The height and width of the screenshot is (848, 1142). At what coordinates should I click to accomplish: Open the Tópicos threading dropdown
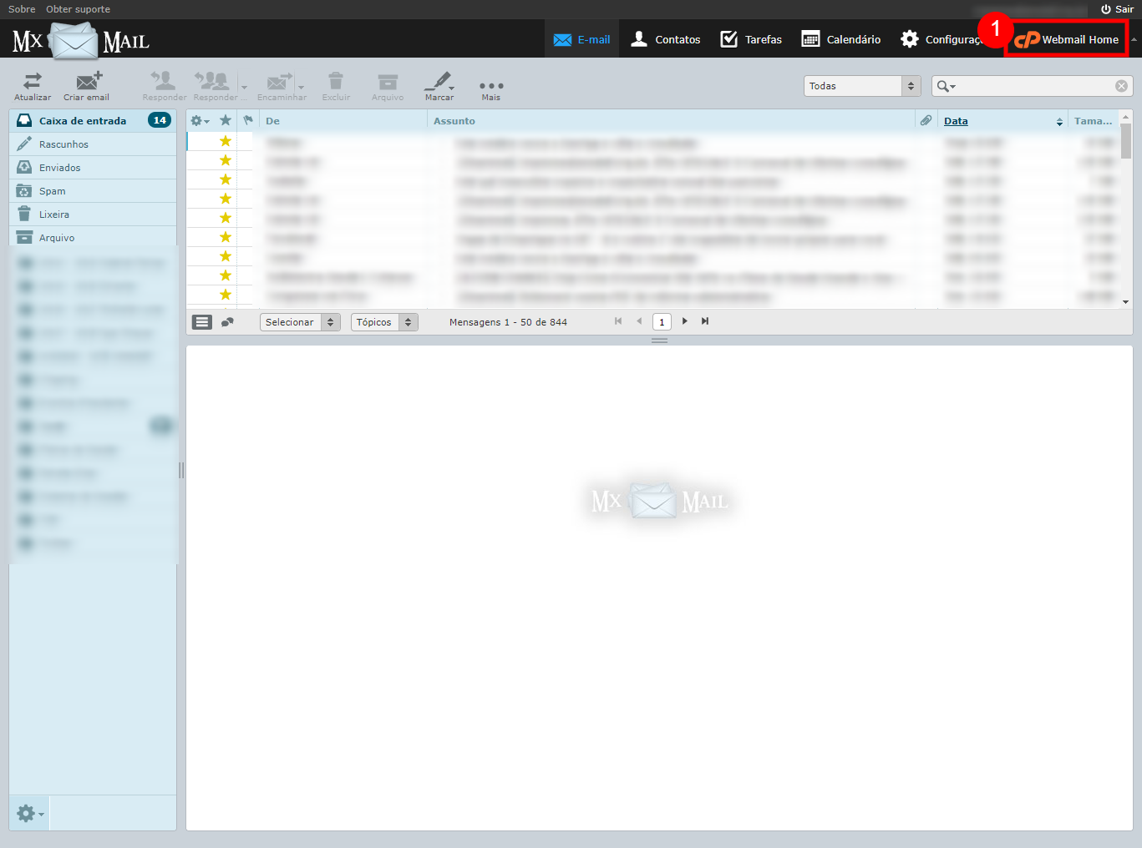383,321
